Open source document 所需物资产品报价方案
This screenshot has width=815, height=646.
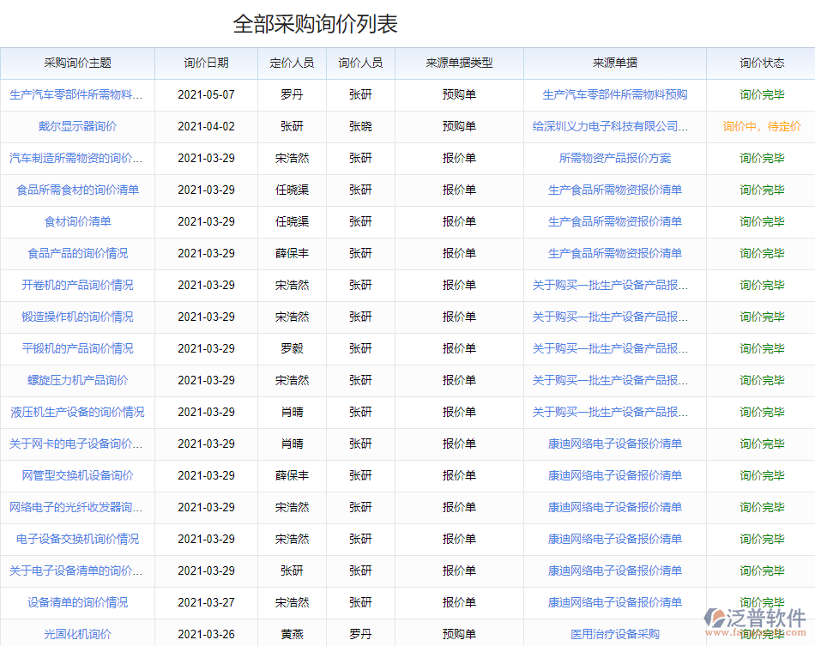[x=614, y=158]
